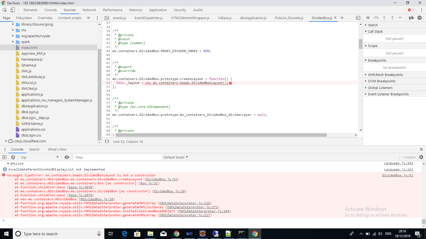Create a live expression with the eye icon
Screen dimensions: 426x239
pyautogui.click(x=67, y=157)
